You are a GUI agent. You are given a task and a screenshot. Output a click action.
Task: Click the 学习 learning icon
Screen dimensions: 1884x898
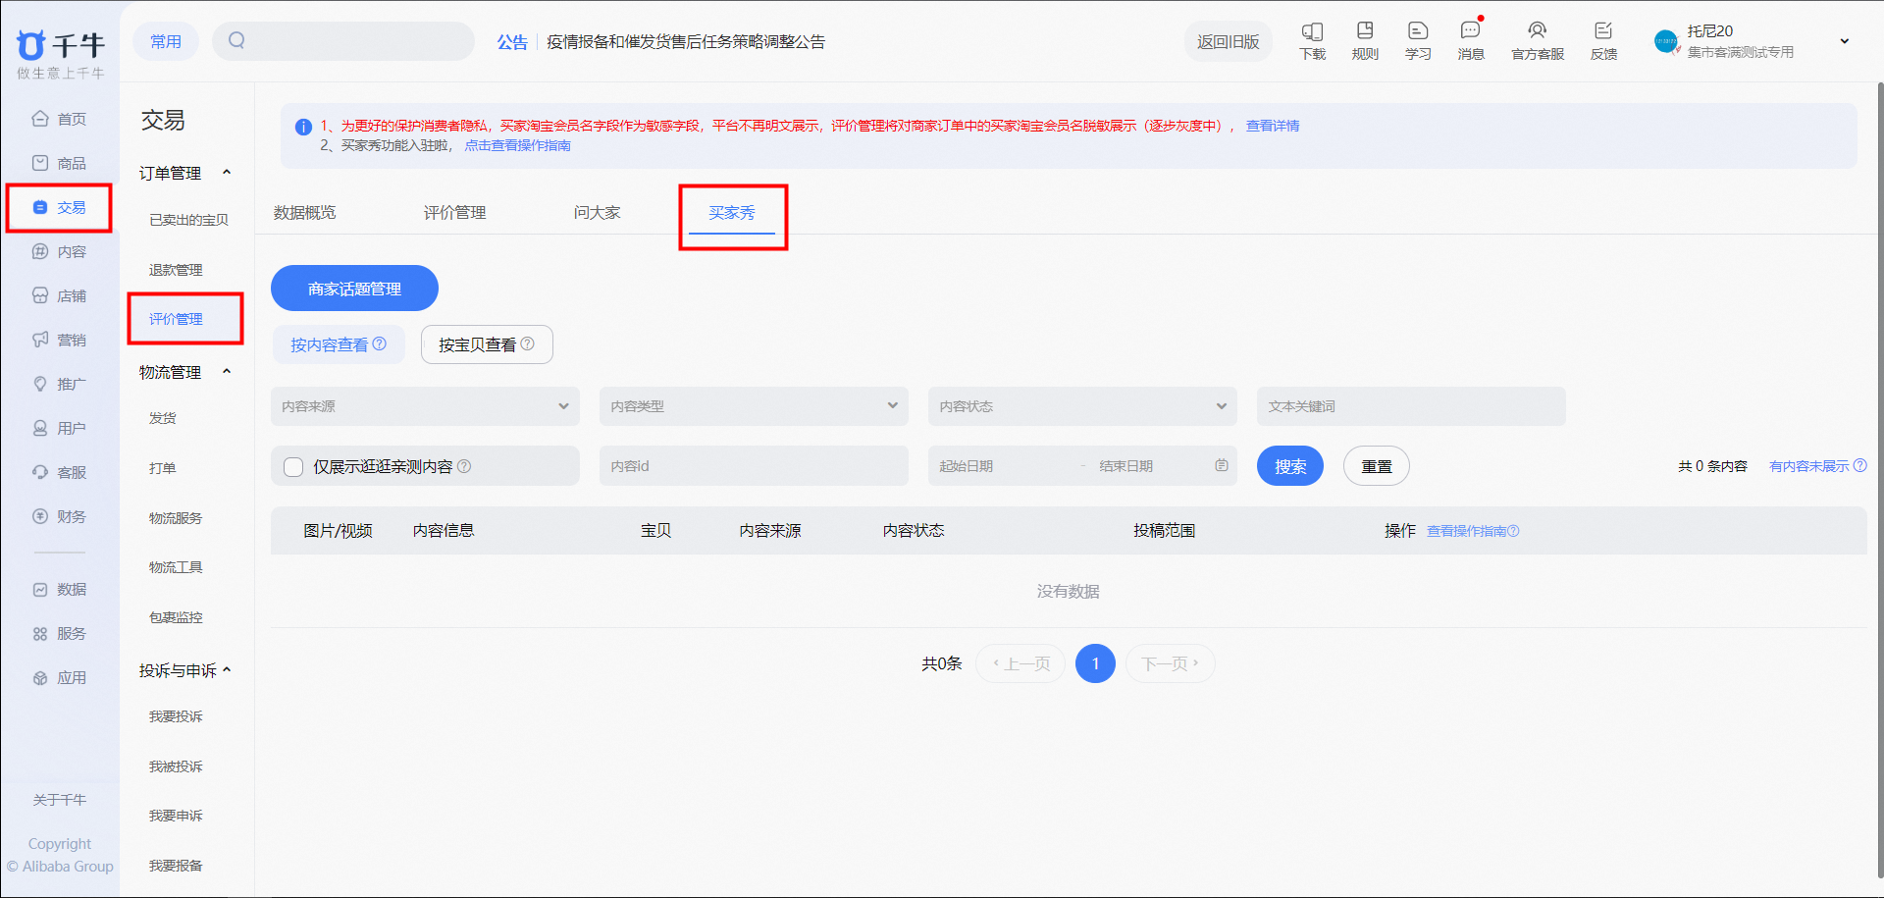pyautogui.click(x=1418, y=30)
